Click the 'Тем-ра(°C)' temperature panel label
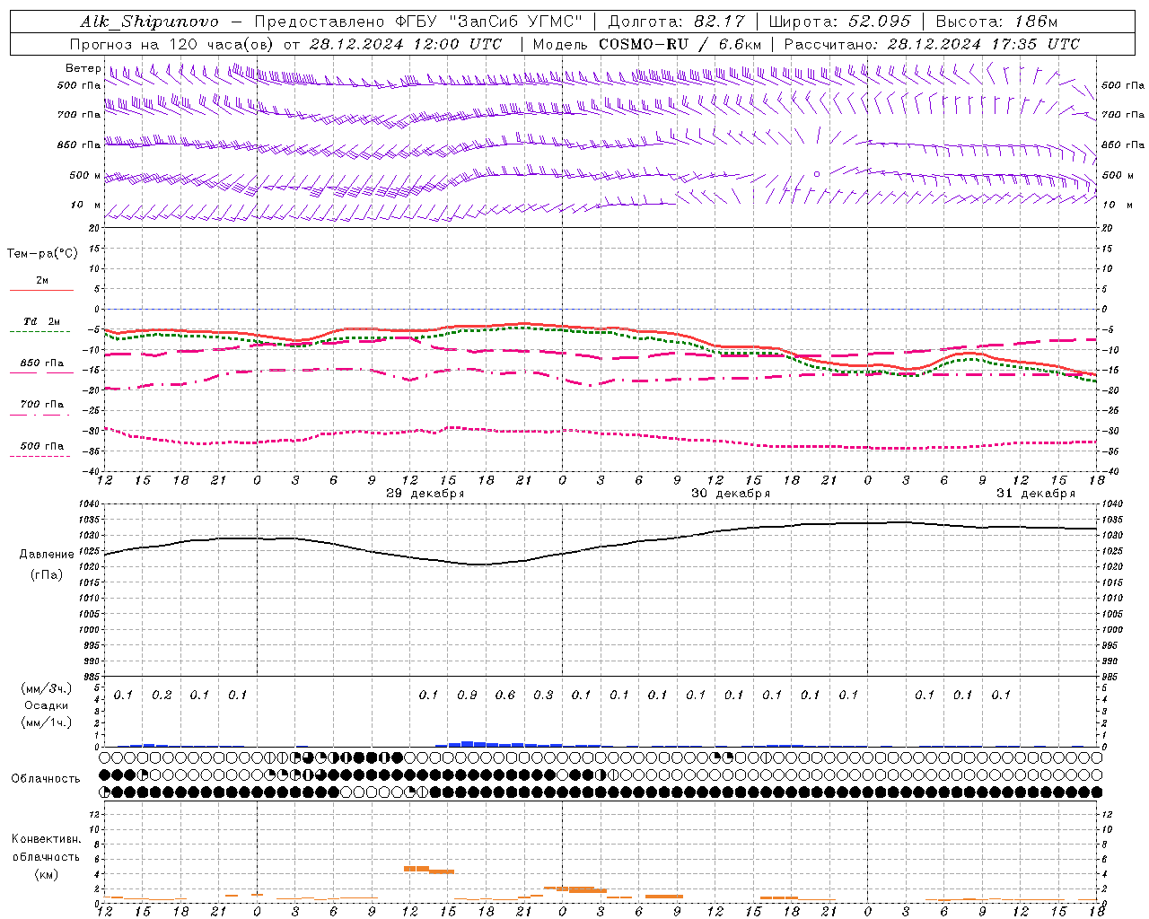This screenshot has height=919, width=1149. click(42, 254)
